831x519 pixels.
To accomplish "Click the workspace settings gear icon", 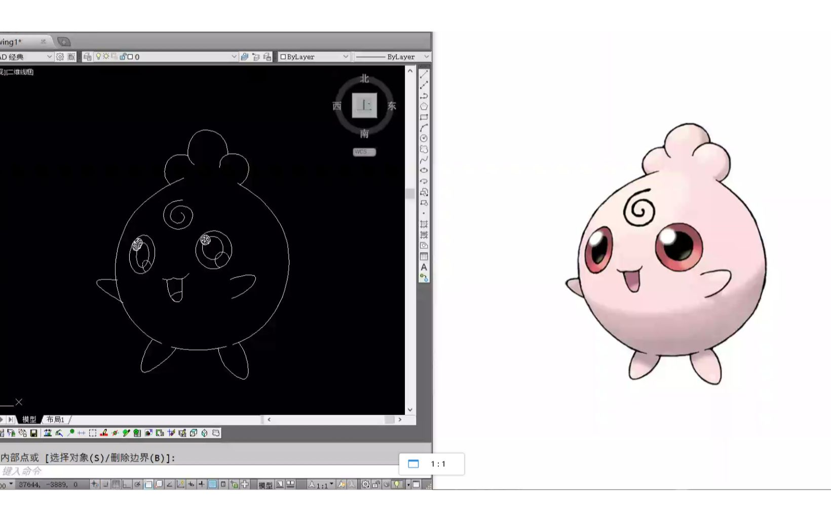I will pos(60,57).
